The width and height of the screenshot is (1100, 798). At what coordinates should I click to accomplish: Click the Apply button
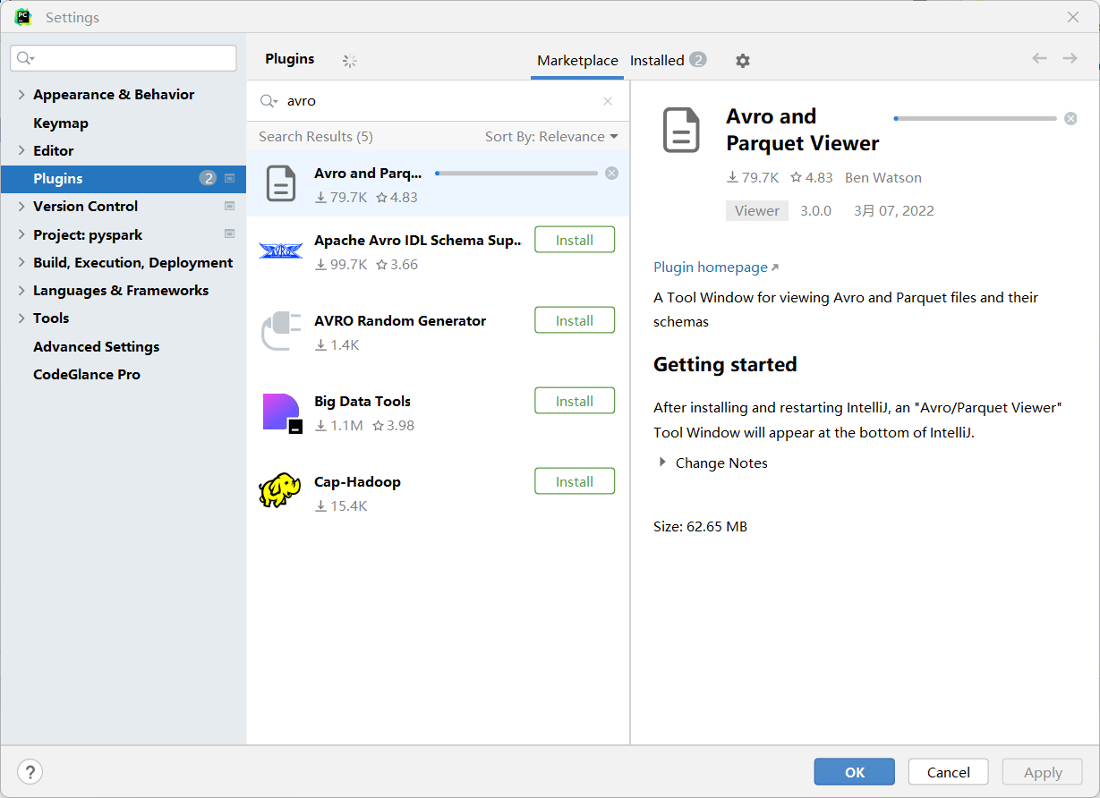(1043, 772)
